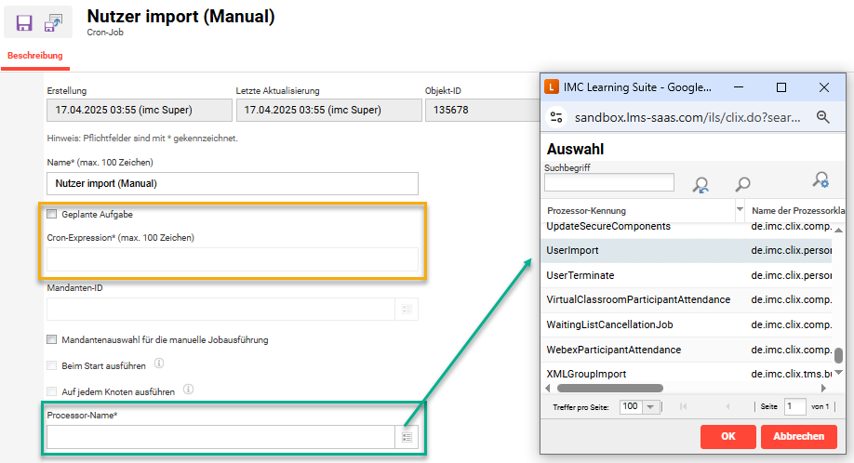Open the Mandanten-ID selection list icon
This screenshot has height=463, width=854.
click(407, 309)
